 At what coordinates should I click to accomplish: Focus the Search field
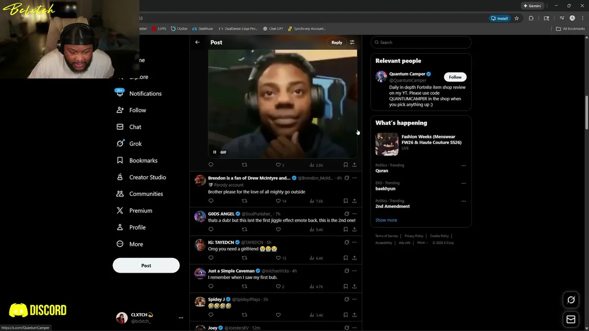pos(421,42)
